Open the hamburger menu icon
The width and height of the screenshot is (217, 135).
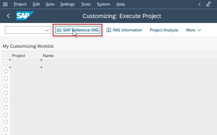click(5, 4)
